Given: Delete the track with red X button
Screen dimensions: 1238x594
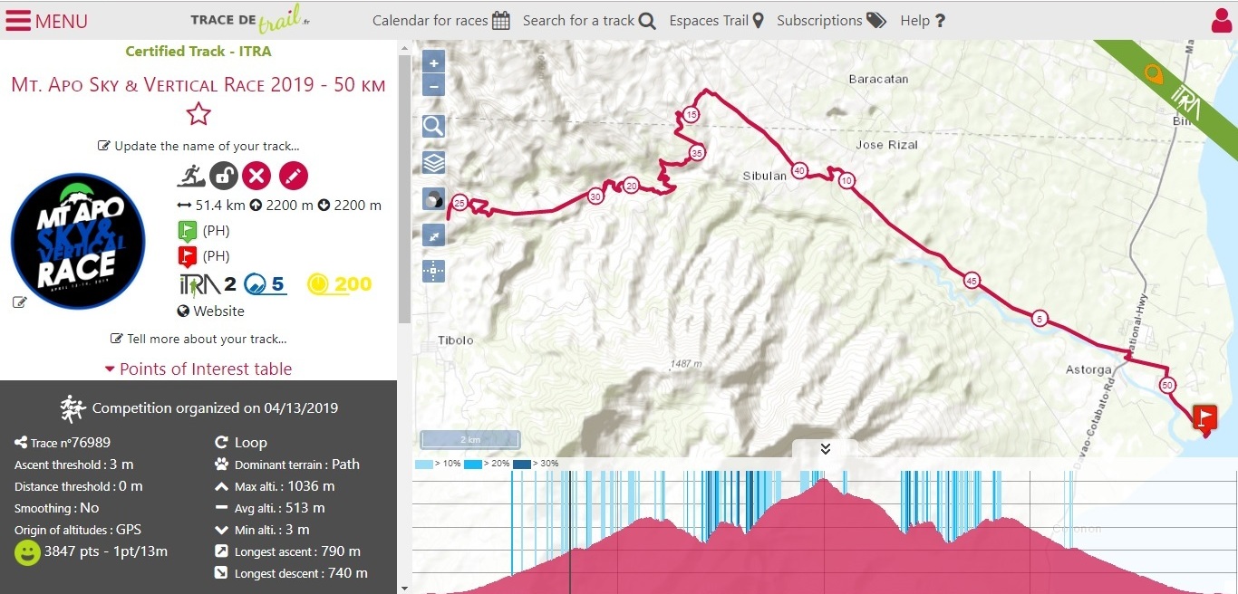Looking at the screenshot, I should click(x=258, y=176).
